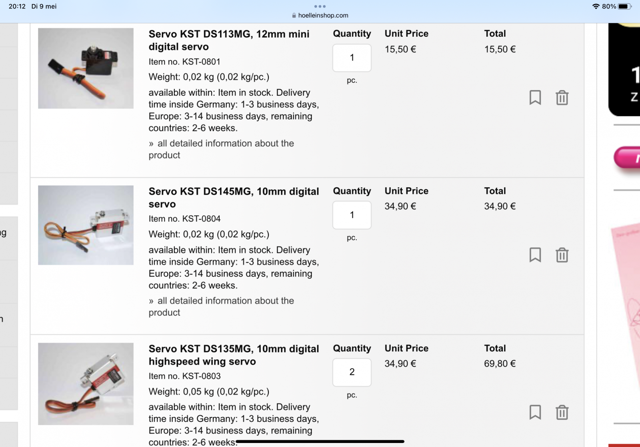This screenshot has width=640, height=447.
Task: Delete the KST DS113MG servo from cart
Action: pos(562,98)
